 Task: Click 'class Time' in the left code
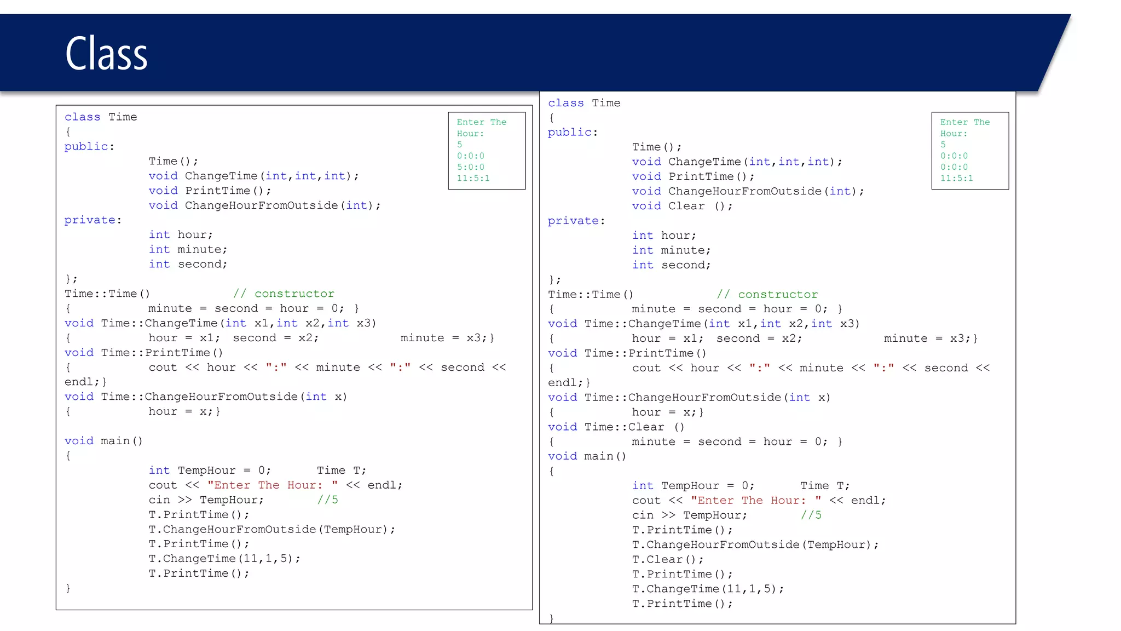[x=101, y=117]
